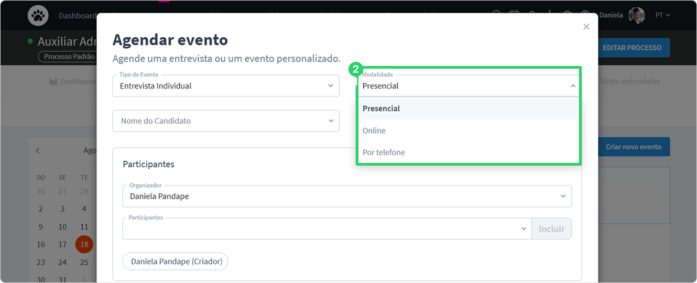697x283 pixels.
Task: Open Daniela's profile avatar
Action: [637, 15]
